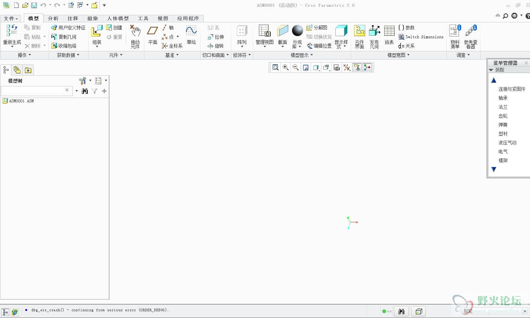Create a 坐标系 coordinate system
The image size is (530, 318).
pyautogui.click(x=172, y=46)
